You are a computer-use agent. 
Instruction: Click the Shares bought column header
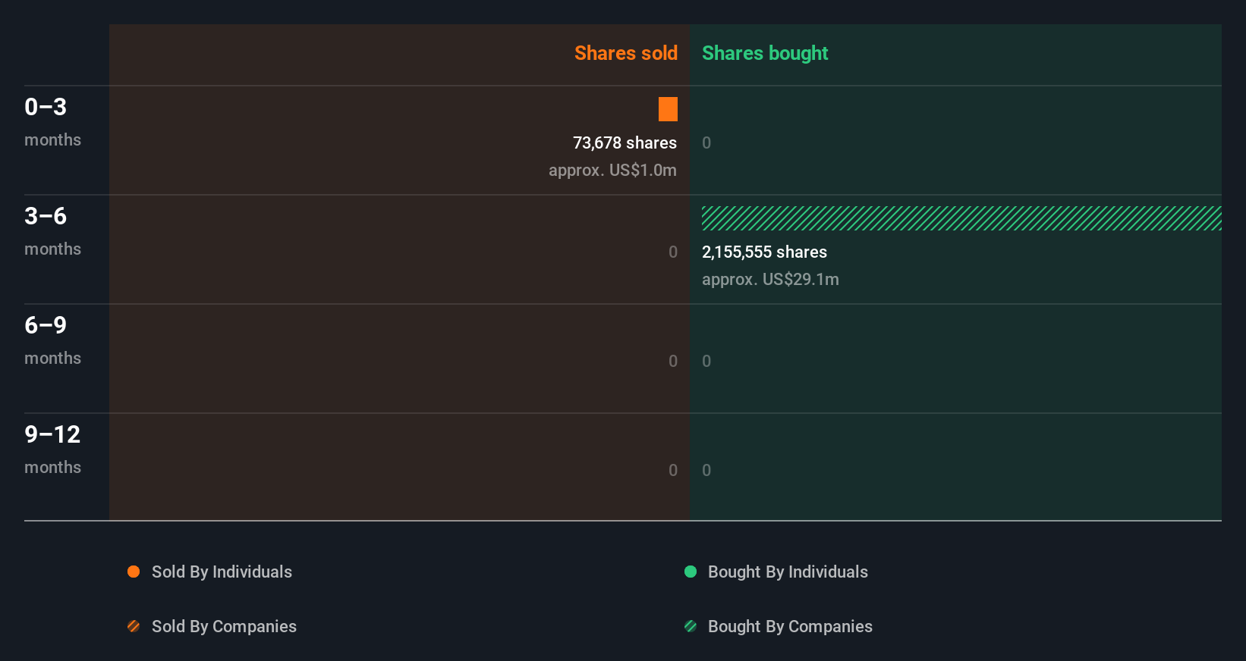point(765,53)
